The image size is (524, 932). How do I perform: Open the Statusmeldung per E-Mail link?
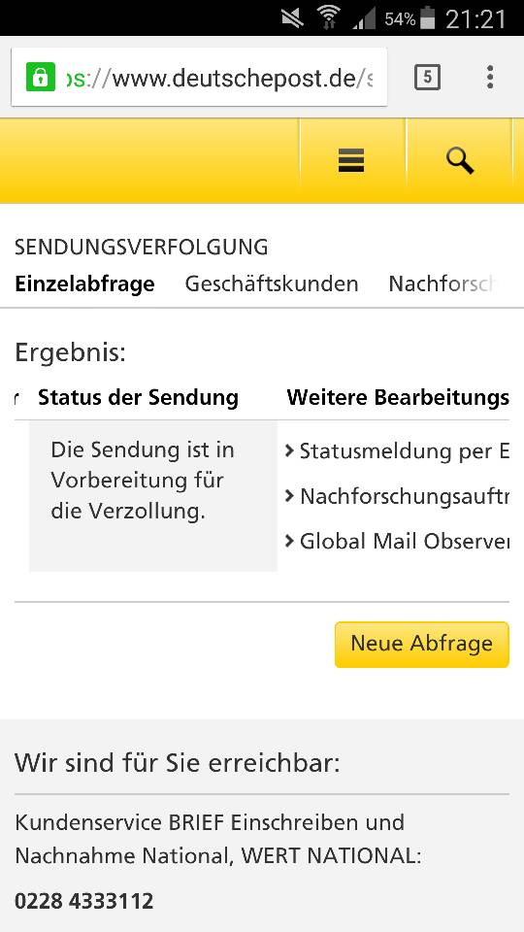[x=397, y=451]
